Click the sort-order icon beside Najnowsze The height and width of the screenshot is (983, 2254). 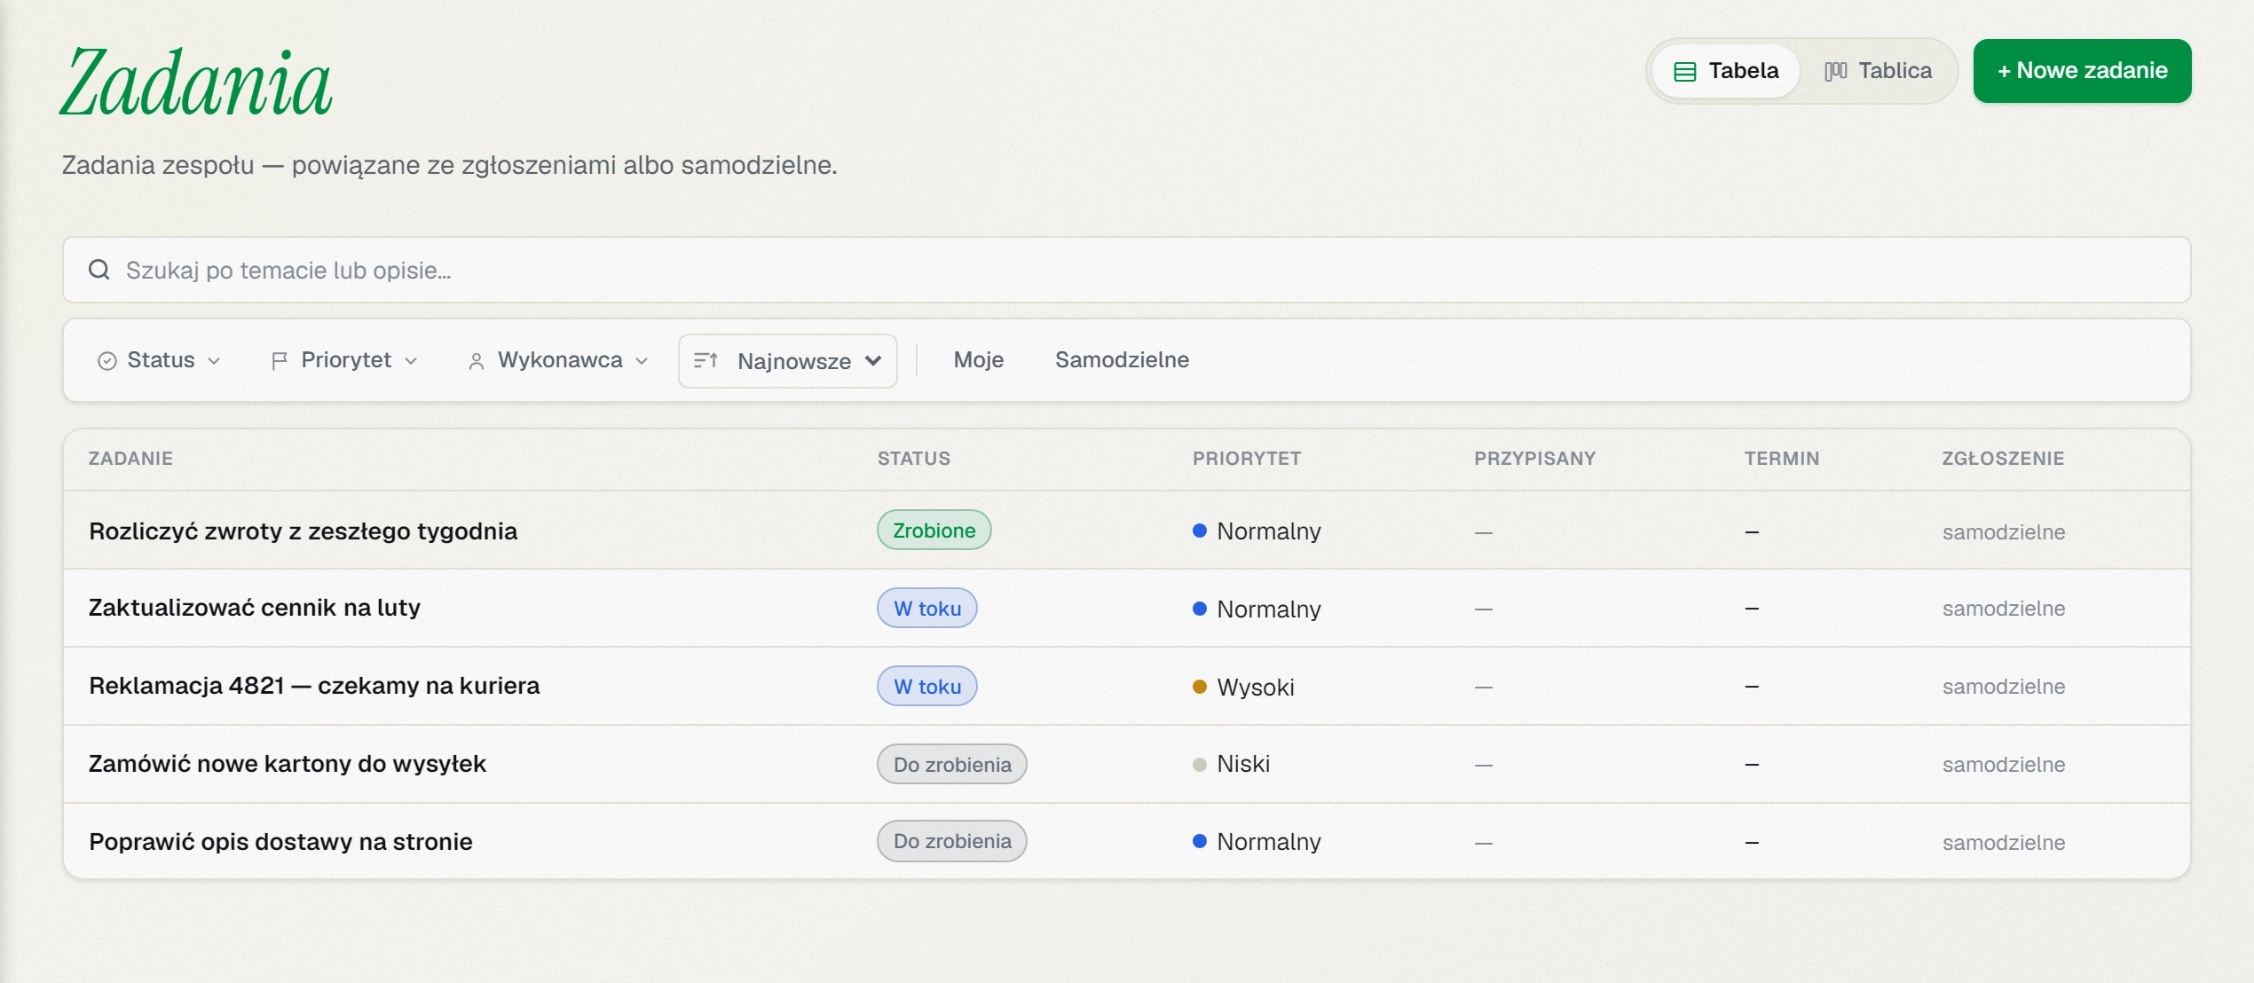click(x=706, y=360)
